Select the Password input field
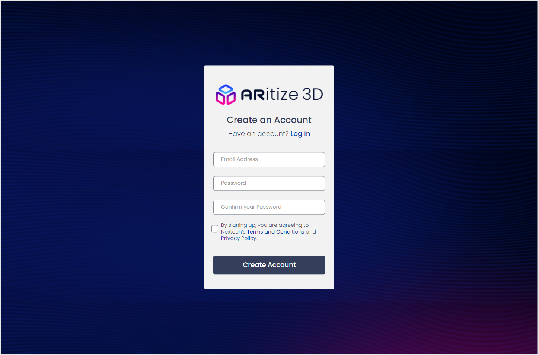539x355 pixels. [x=269, y=183]
